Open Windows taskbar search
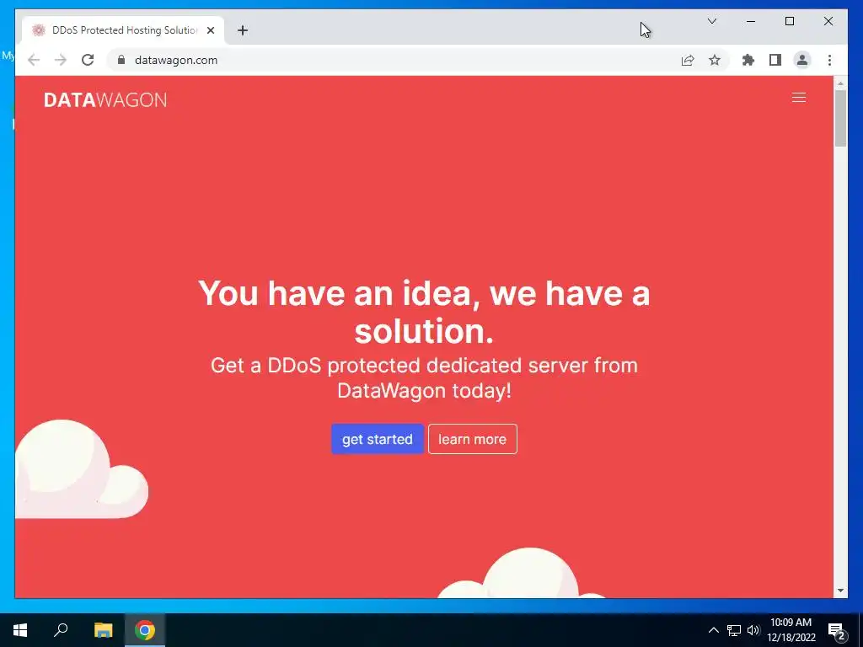863x647 pixels. pos(61,630)
